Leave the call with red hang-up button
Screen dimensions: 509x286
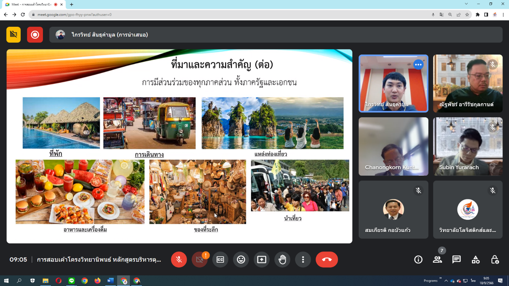pyautogui.click(x=327, y=260)
